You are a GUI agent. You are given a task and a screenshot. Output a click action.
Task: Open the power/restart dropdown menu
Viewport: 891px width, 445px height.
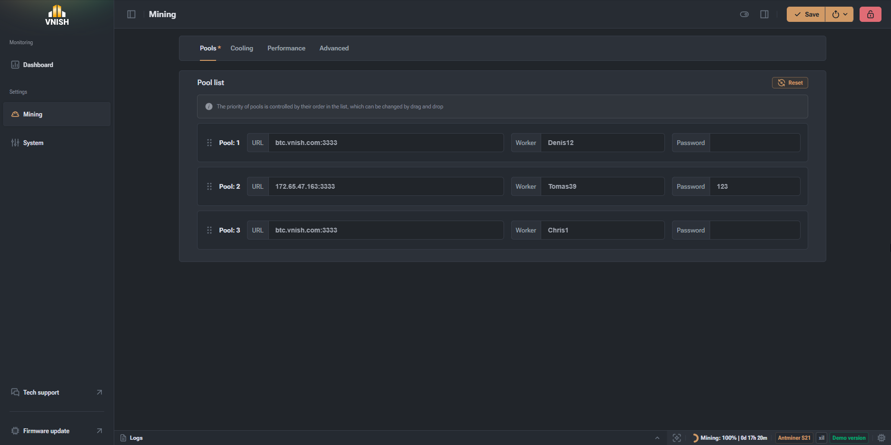click(x=840, y=14)
